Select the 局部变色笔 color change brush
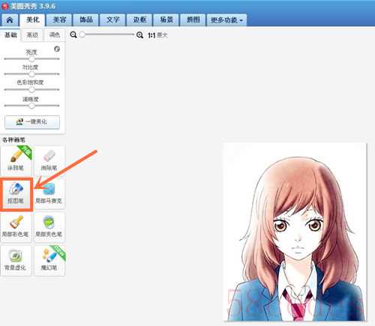This screenshot has width=375, height=326. pyautogui.click(x=49, y=227)
